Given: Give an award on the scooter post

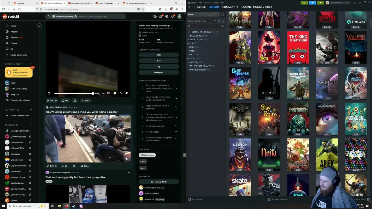Looking at the screenshot, I should point(74,166).
